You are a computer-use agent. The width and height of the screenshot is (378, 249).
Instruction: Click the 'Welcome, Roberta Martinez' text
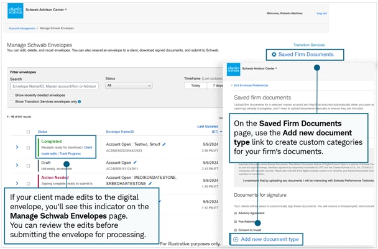pos(285,14)
